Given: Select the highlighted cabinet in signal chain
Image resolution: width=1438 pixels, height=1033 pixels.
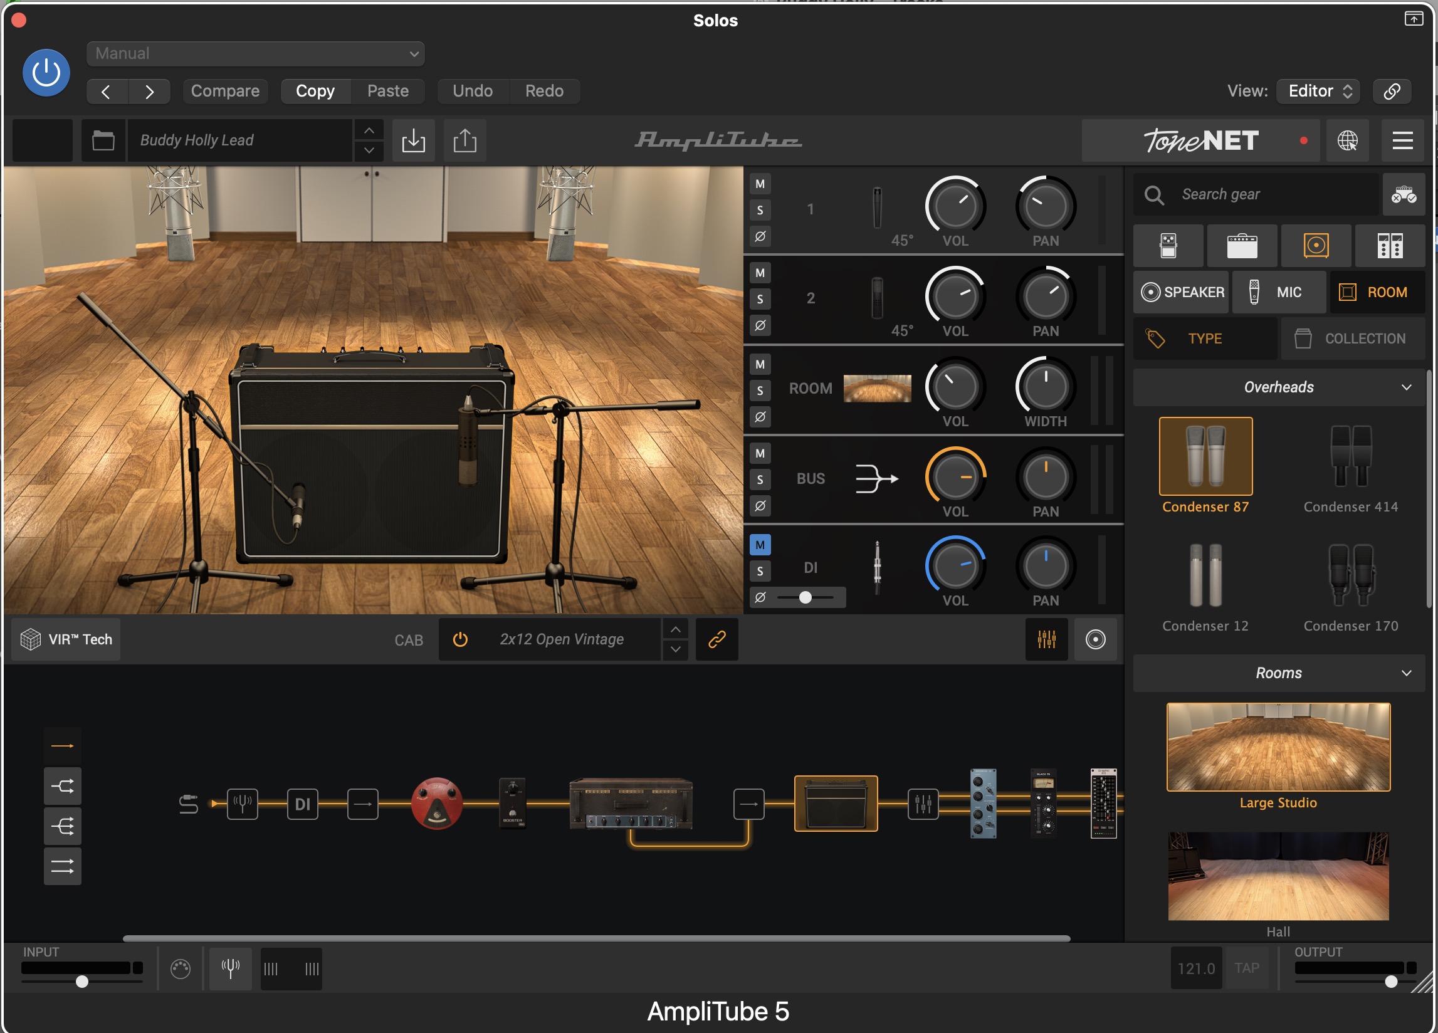Looking at the screenshot, I should pos(836,804).
